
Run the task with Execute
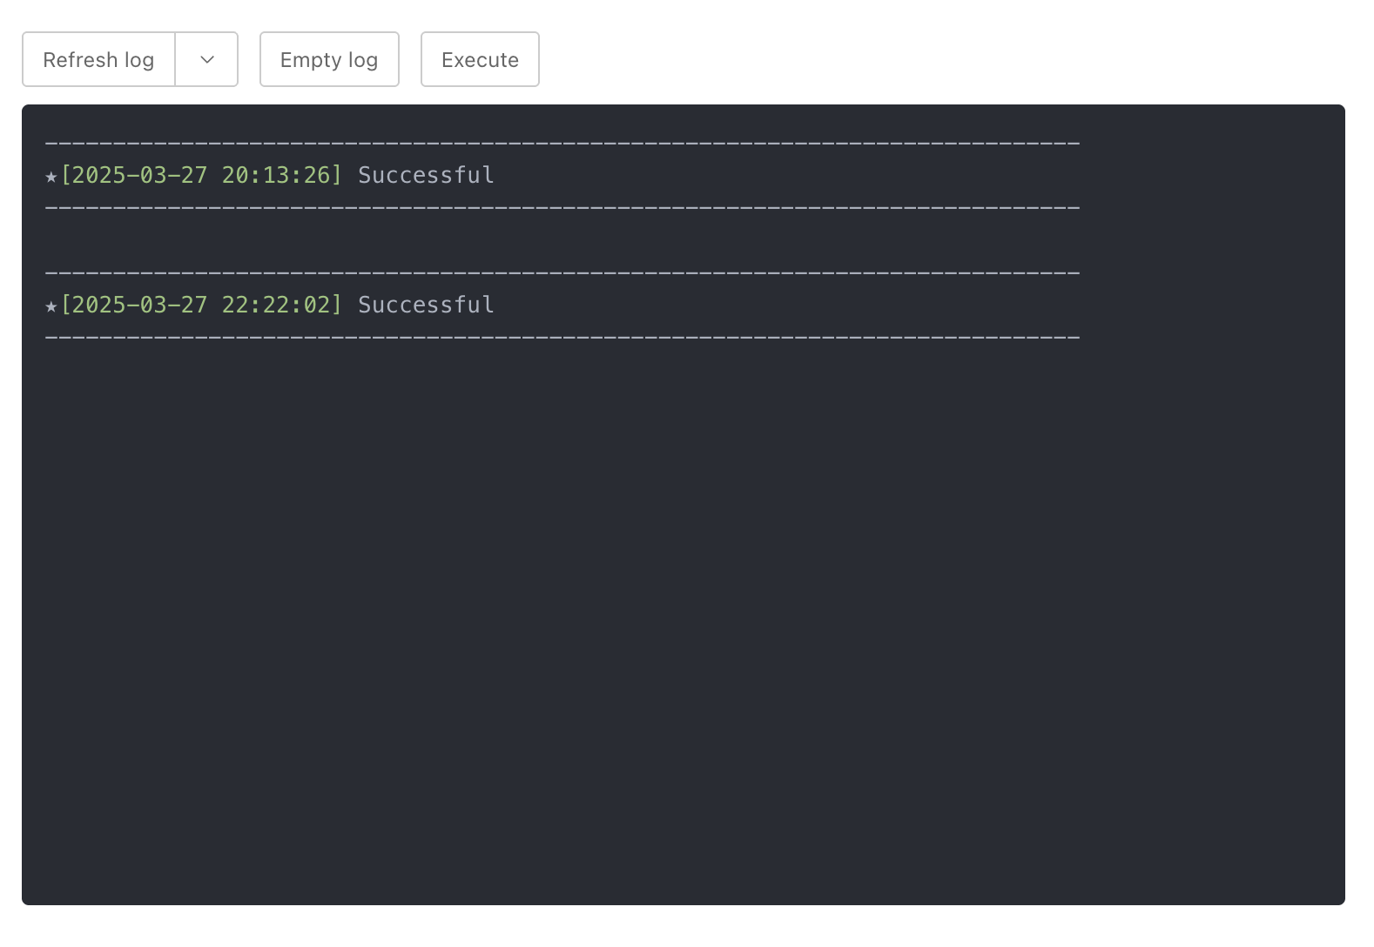click(480, 60)
